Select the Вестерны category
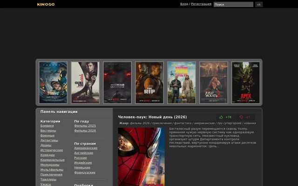This screenshot has width=298, height=186. click(48, 131)
